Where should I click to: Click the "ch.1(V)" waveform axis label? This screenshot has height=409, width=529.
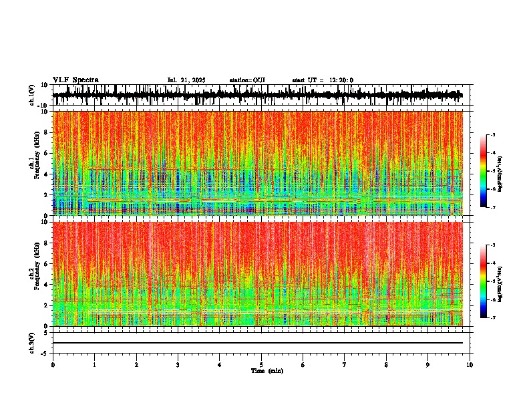[32, 95]
